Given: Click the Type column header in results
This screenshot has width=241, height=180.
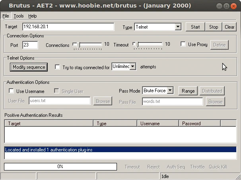Looking at the screenshot, I should (115, 124).
